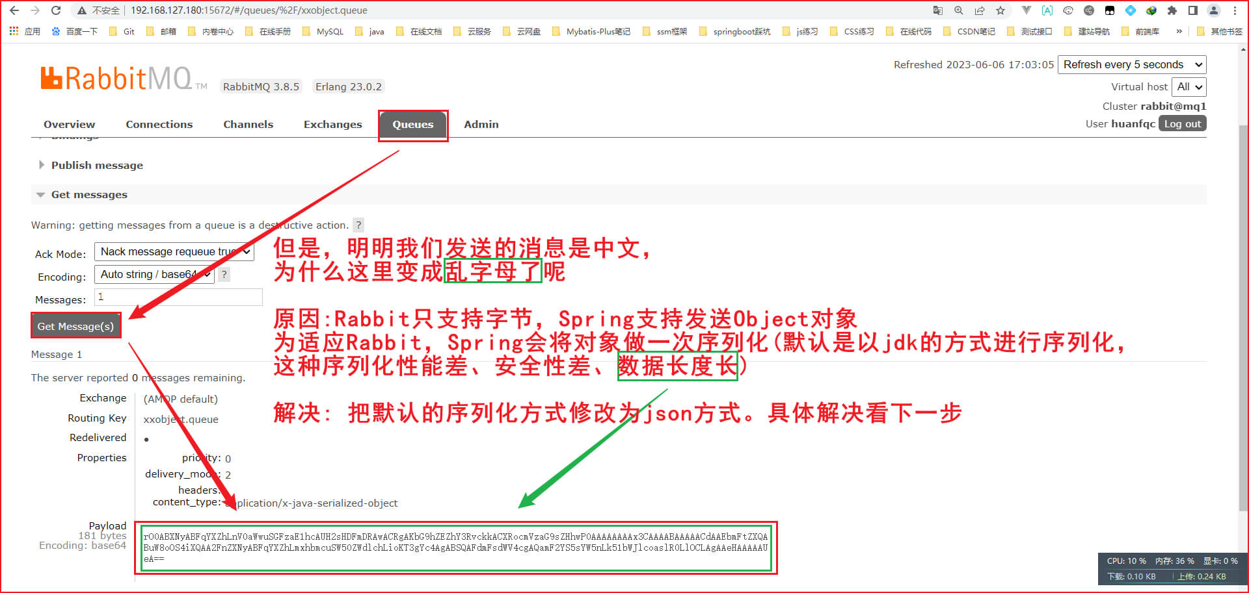This screenshot has height=593, width=1249.
Task: Click the CPU usage indicator in system monitor
Action: [x=1126, y=561]
